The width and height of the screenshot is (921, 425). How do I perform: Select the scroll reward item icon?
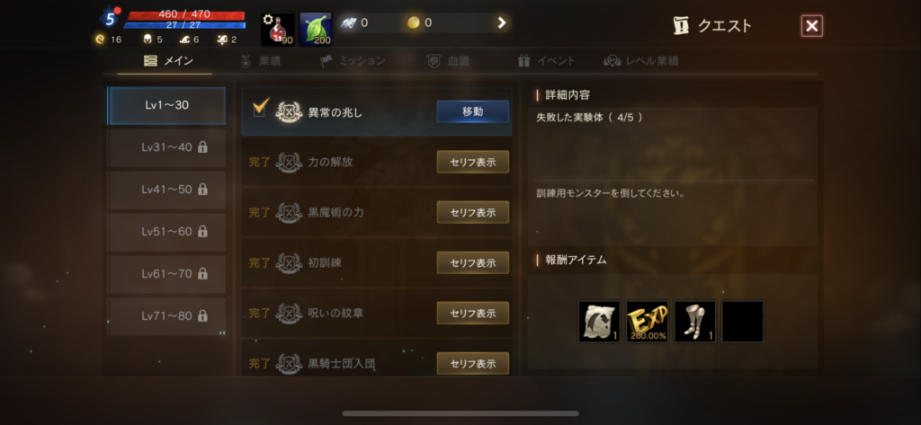pos(599,321)
